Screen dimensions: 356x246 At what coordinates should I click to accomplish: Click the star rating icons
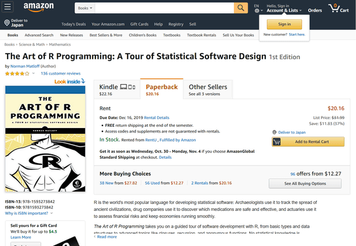(x=17, y=73)
